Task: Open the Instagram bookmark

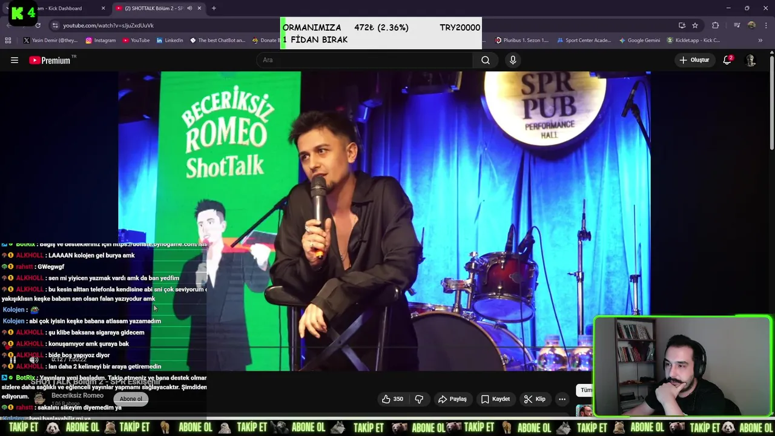Action: [x=101, y=41]
